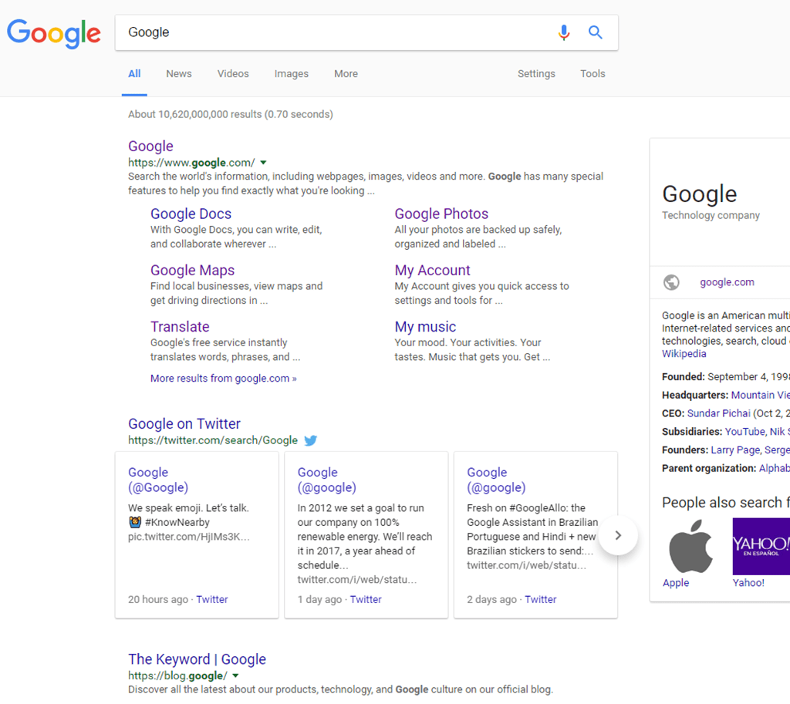The height and width of the screenshot is (704, 790).
Task: Open the Google Photos sitelink
Action: [x=441, y=214]
